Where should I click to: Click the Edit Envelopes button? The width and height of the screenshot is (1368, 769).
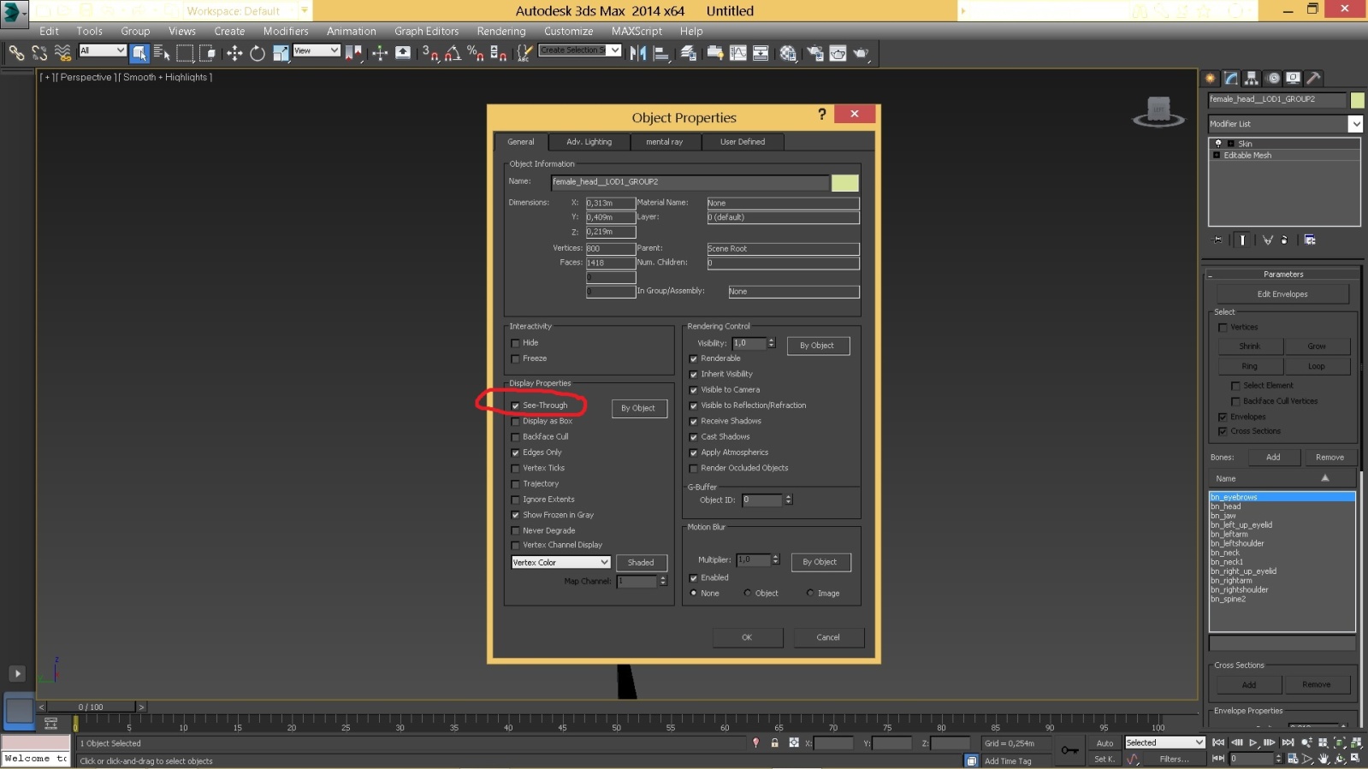point(1282,294)
